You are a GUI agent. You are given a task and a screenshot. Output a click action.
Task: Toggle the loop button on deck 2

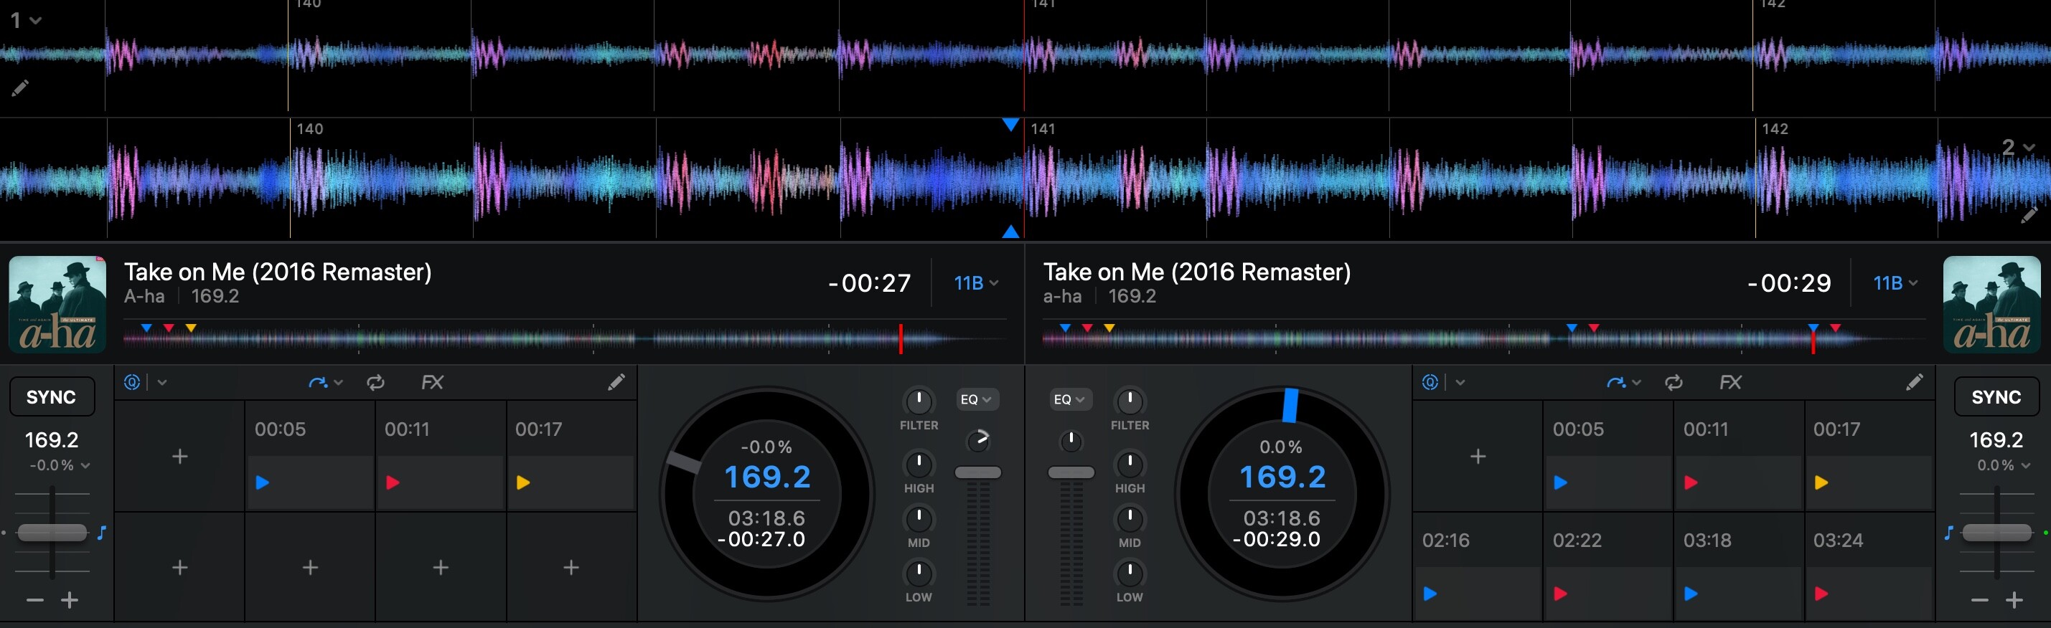(1674, 382)
